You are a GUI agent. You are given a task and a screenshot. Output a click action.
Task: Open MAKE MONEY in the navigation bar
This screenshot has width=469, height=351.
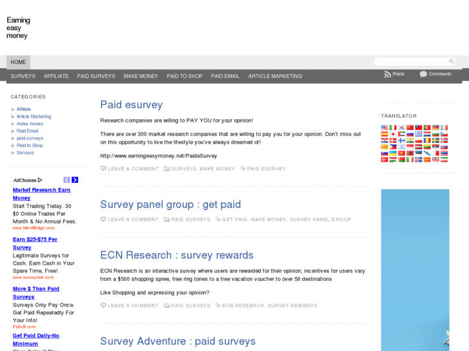tap(141, 76)
